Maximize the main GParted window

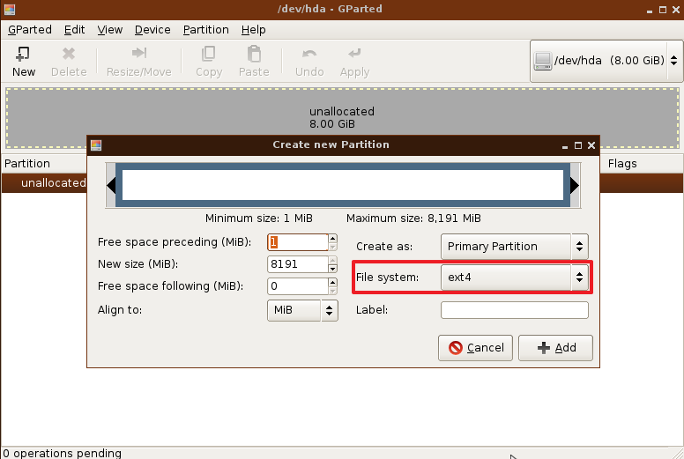(x=663, y=10)
